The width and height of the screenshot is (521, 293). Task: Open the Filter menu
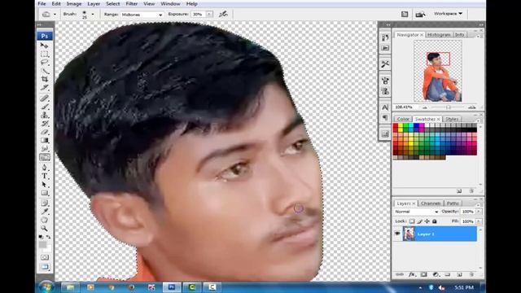pyautogui.click(x=132, y=3)
